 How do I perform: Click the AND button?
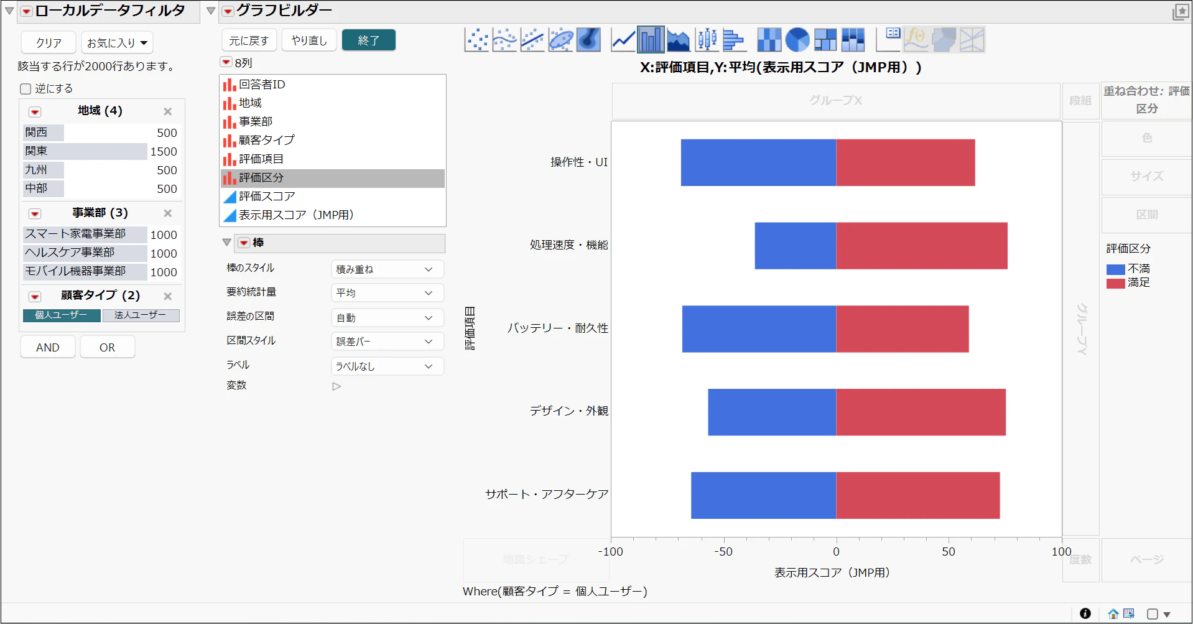tap(48, 347)
